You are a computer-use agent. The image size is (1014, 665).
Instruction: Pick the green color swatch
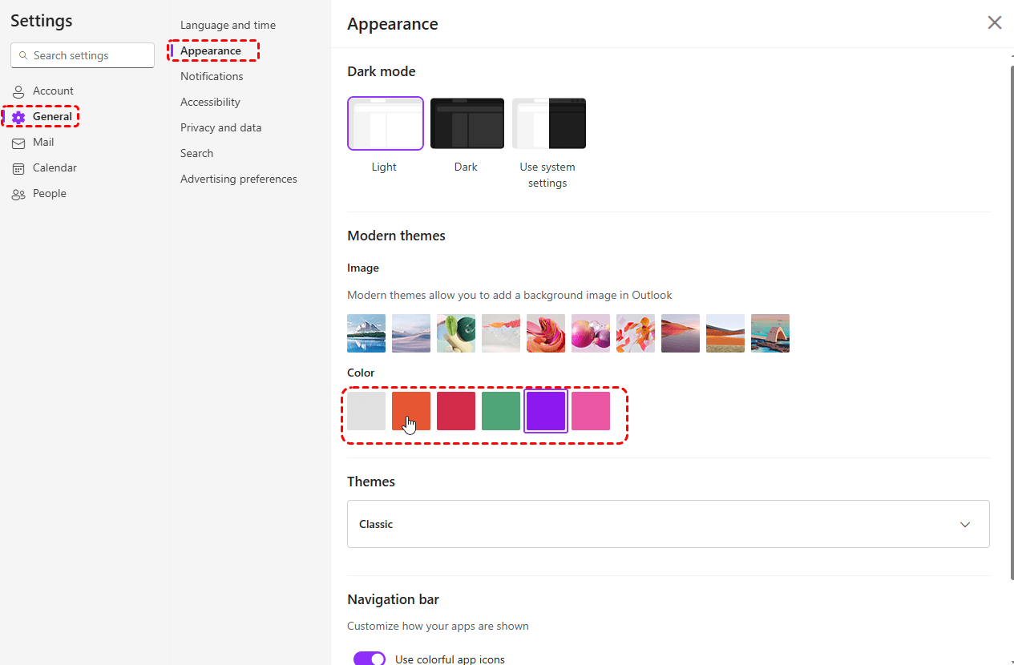pos(500,411)
